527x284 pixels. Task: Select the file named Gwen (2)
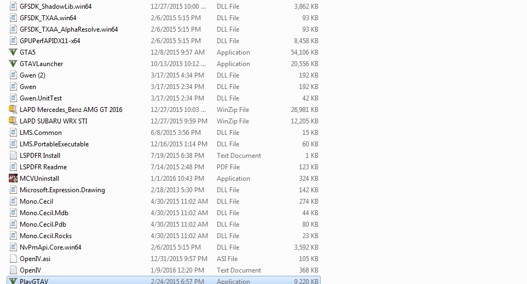tap(32, 75)
